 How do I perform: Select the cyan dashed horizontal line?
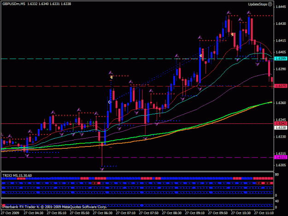click(x=137, y=59)
